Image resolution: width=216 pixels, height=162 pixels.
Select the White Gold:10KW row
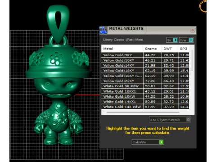click(x=145, y=96)
